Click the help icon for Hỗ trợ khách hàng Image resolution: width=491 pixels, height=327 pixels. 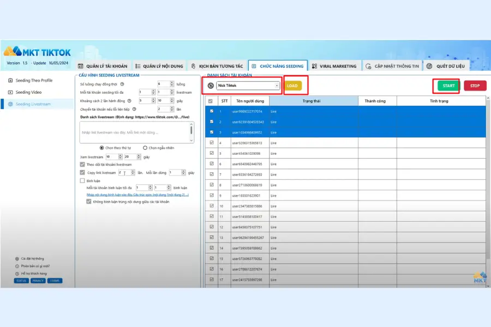pos(17,274)
